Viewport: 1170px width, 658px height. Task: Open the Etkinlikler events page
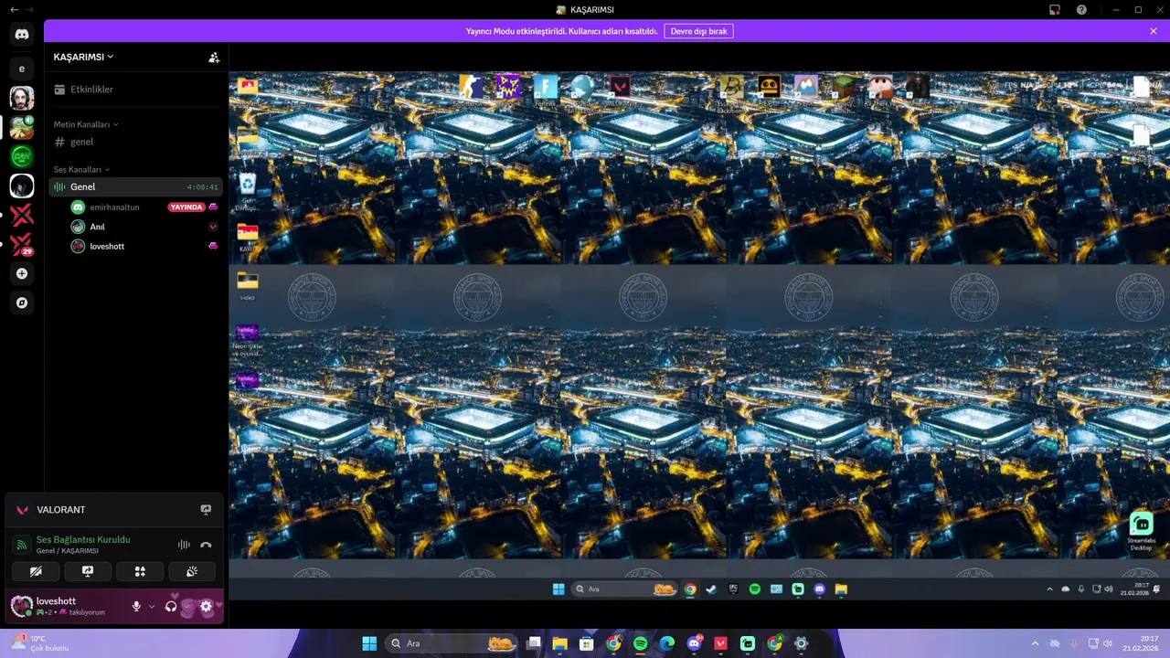133,90
